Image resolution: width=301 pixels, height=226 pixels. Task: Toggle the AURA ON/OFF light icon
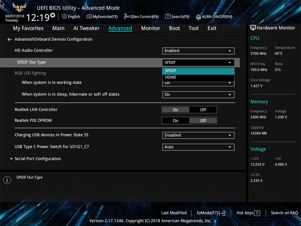[198, 16]
